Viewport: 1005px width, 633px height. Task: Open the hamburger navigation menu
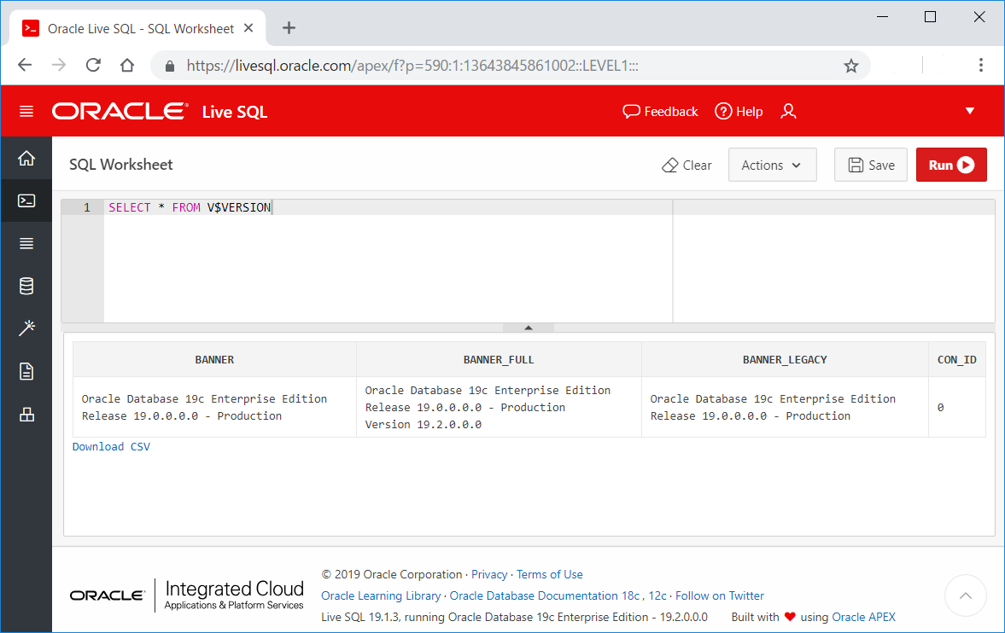tap(26, 111)
